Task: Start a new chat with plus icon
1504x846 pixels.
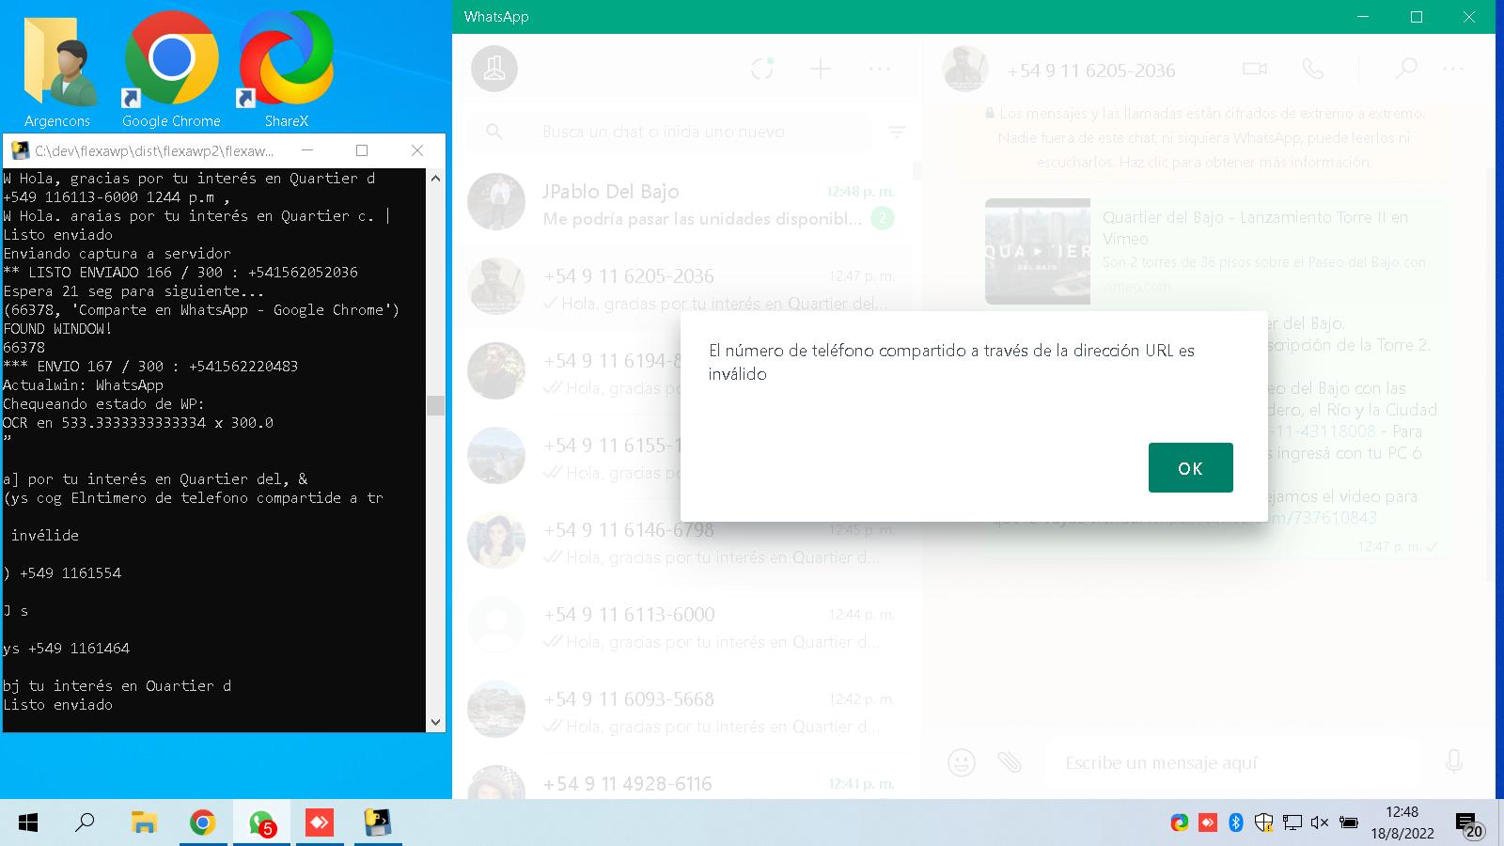Action: pos(821,69)
